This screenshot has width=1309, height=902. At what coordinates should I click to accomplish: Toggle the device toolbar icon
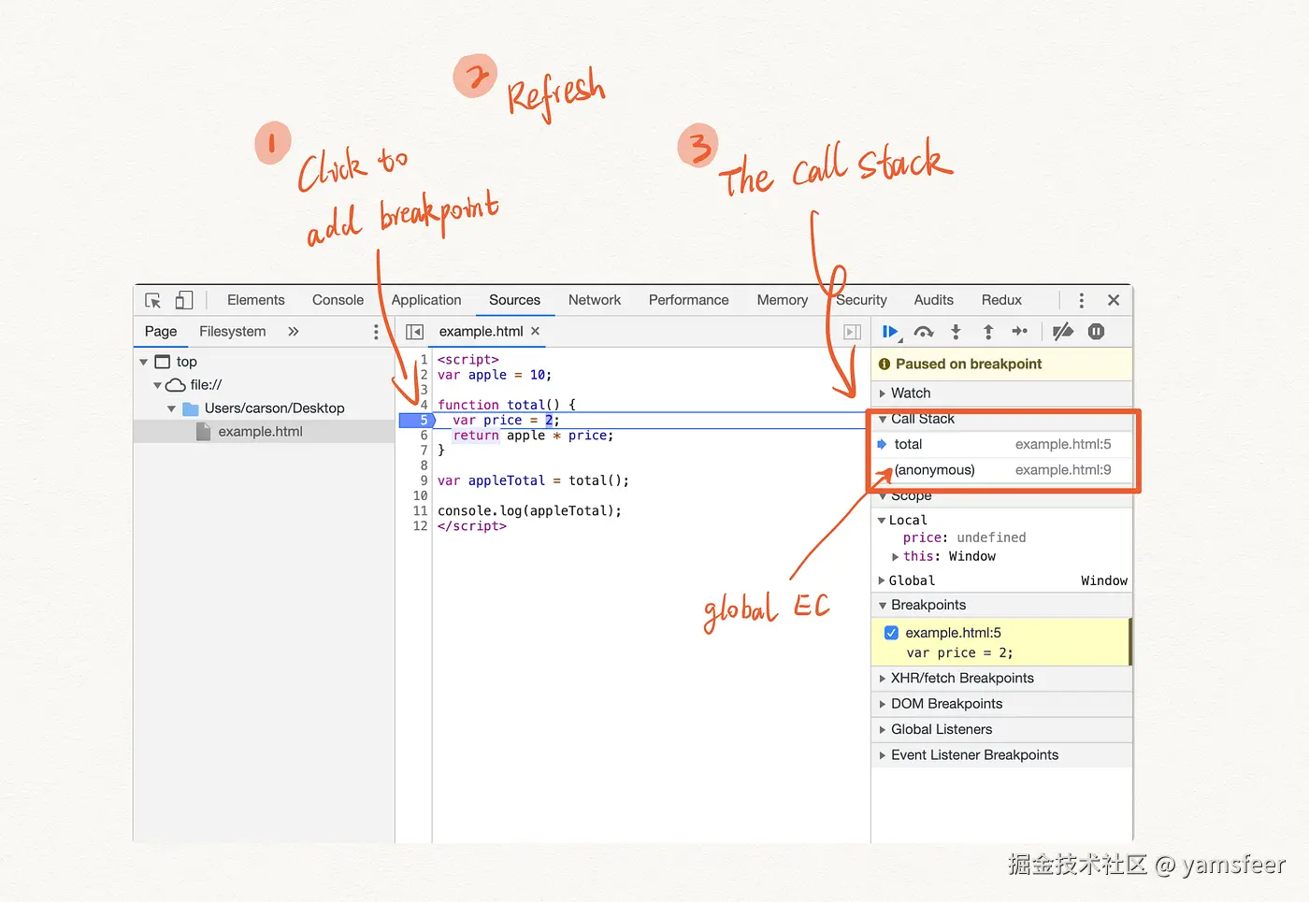(184, 300)
